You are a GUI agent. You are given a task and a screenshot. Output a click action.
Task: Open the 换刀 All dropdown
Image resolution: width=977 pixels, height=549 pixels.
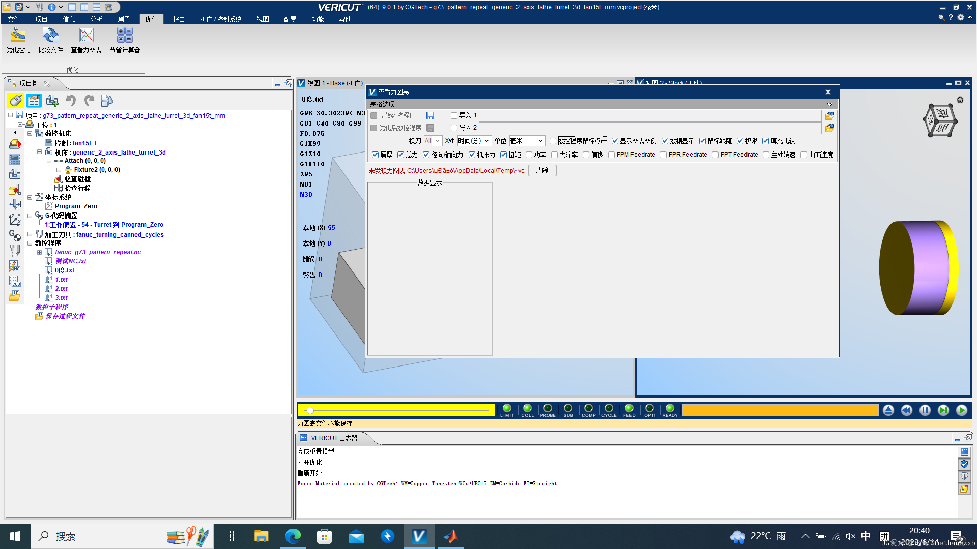(432, 141)
